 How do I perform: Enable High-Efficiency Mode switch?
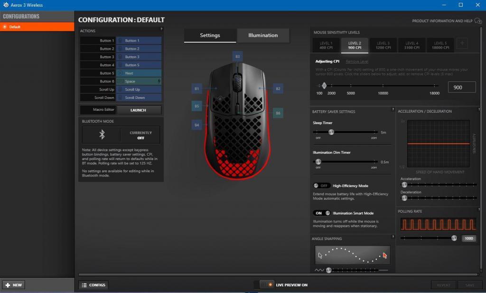[322, 186]
